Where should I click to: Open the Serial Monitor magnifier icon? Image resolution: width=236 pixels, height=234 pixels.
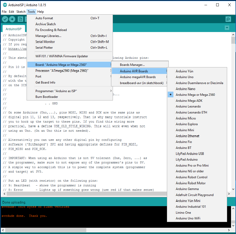(228, 19)
